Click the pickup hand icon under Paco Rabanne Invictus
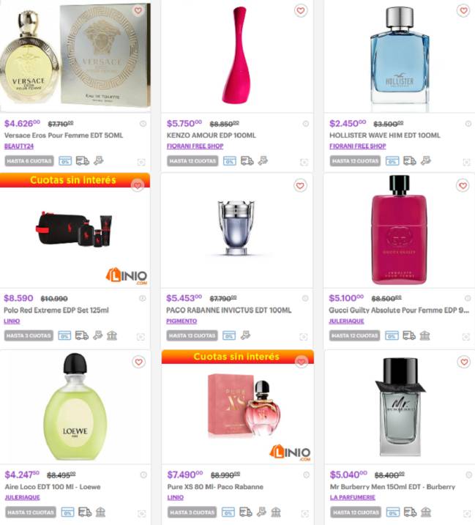Viewport: 475px width, 525px height. [x=245, y=335]
